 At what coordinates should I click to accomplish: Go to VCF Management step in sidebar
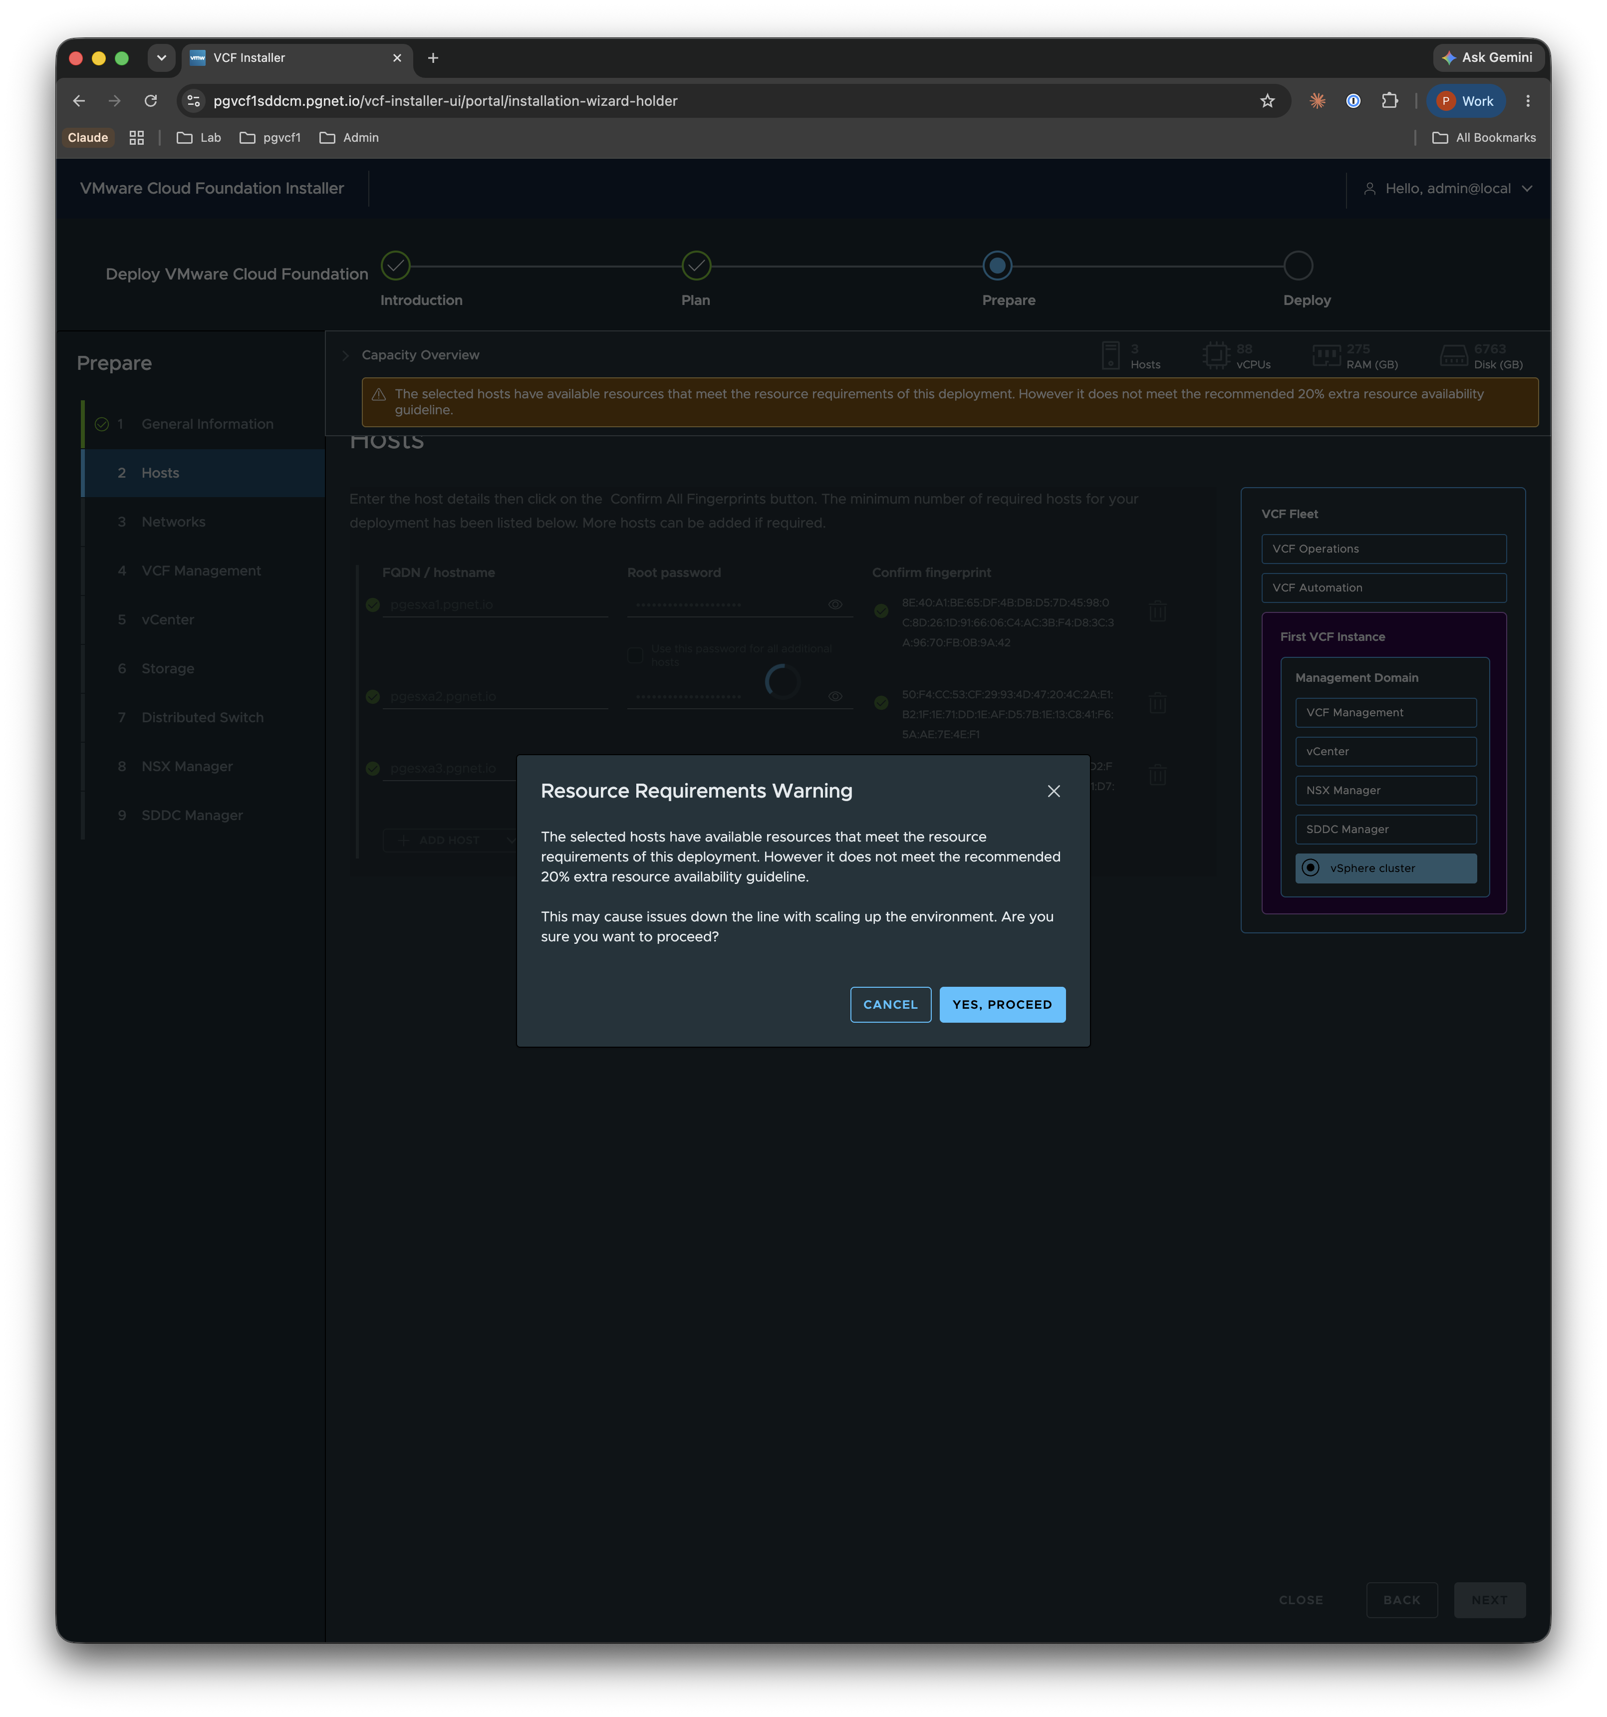[204, 571]
